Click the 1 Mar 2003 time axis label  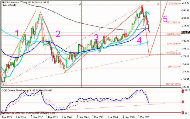tap(98, 117)
